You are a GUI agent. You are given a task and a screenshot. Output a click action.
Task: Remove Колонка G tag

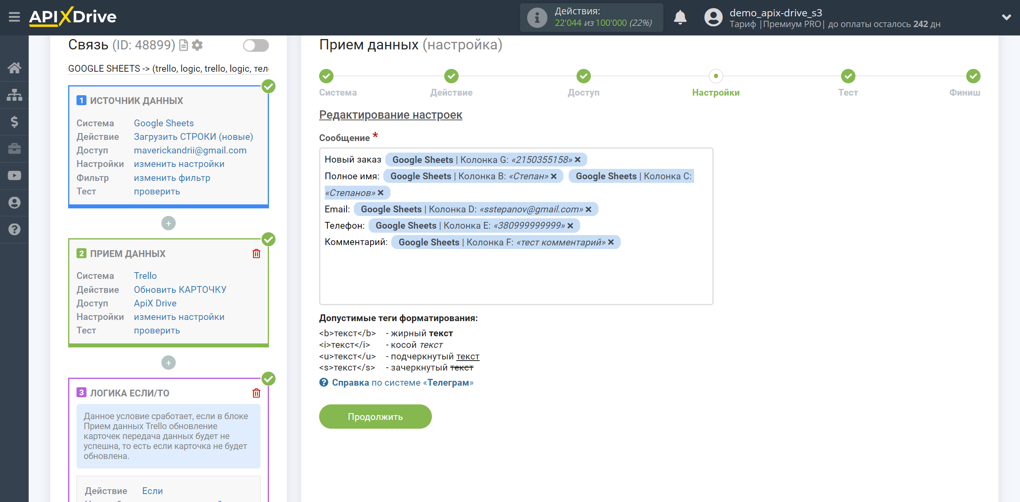tap(578, 160)
